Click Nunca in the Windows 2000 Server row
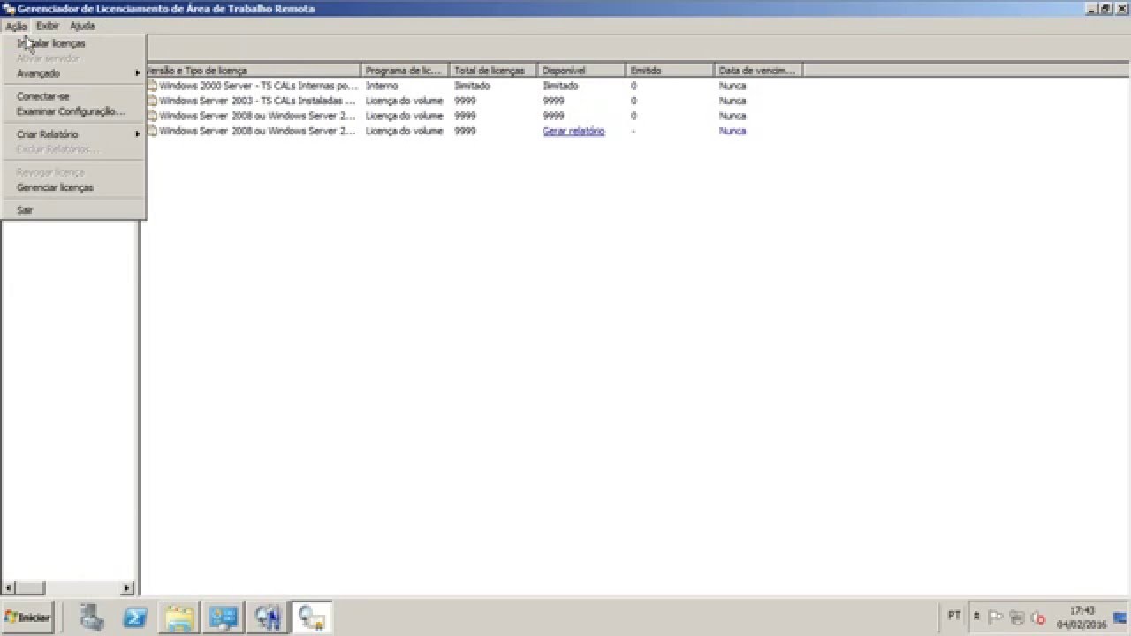This screenshot has height=636, width=1131. (x=732, y=86)
